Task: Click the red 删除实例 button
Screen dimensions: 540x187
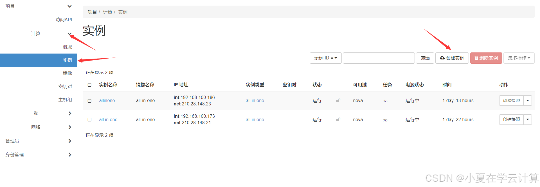Action: click(486, 58)
